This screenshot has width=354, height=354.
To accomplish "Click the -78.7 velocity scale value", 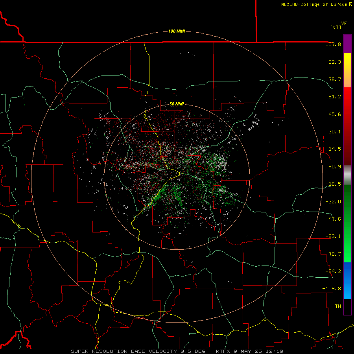I will pos(333,254).
